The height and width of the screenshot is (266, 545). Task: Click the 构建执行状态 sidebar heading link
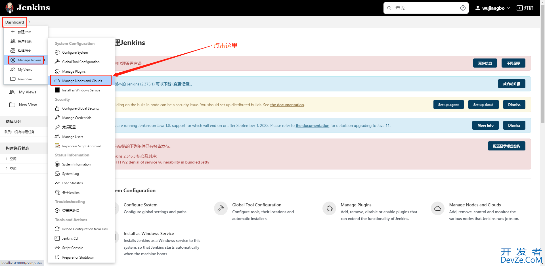click(x=17, y=148)
